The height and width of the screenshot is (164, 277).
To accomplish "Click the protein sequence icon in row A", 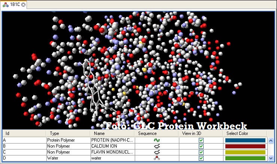I will tap(157, 140).
